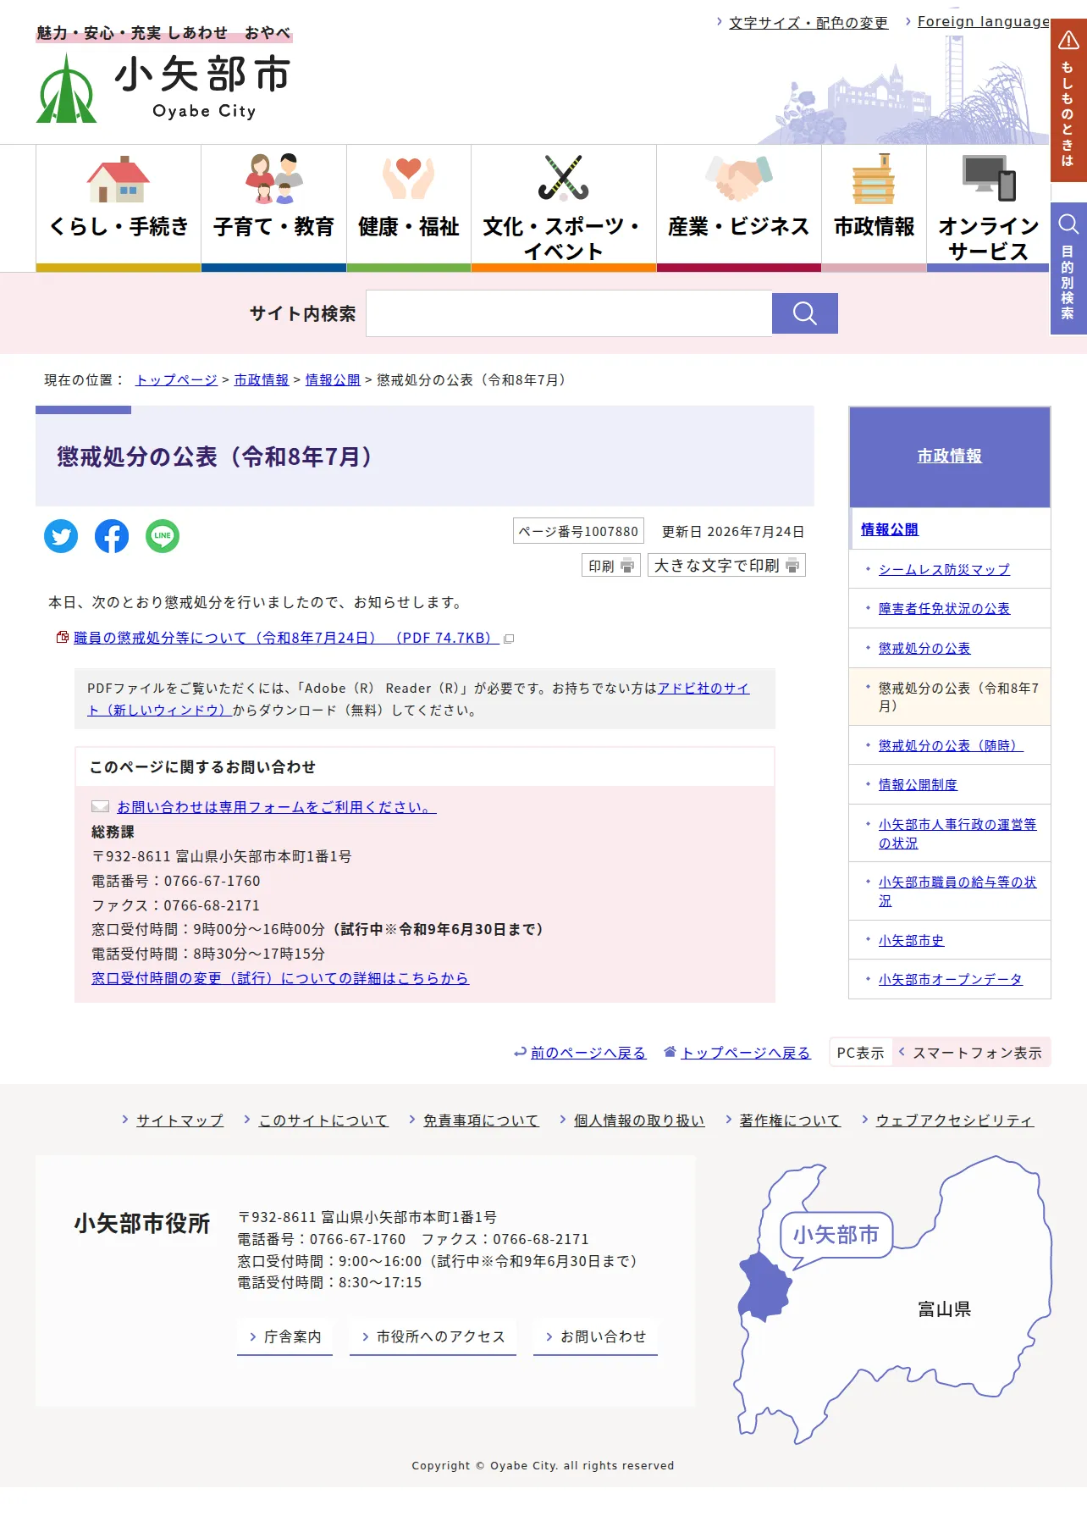This screenshot has height=1538, width=1087.
Task: Open the 健康・福祉 heart-hands category
Action: point(409,207)
